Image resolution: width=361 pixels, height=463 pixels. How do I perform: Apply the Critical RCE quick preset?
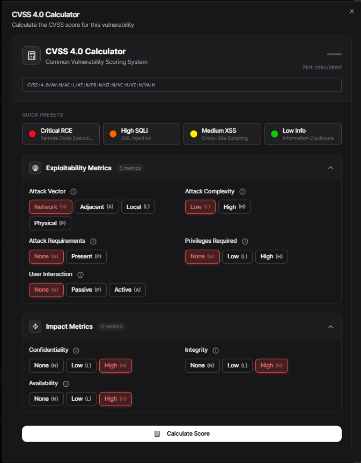point(61,134)
